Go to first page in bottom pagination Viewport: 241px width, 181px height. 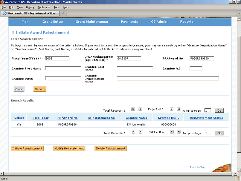point(133,132)
